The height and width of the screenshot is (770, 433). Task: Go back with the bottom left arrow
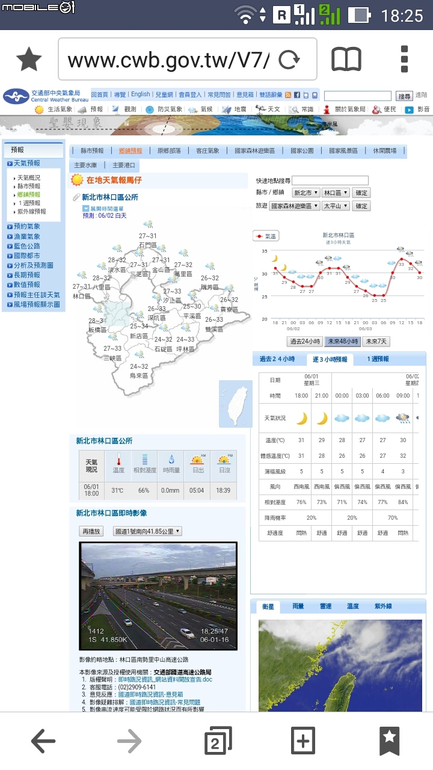tap(43, 741)
